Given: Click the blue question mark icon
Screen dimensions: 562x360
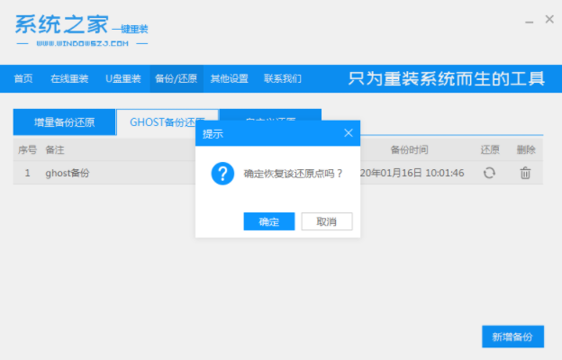Looking at the screenshot, I should point(222,173).
